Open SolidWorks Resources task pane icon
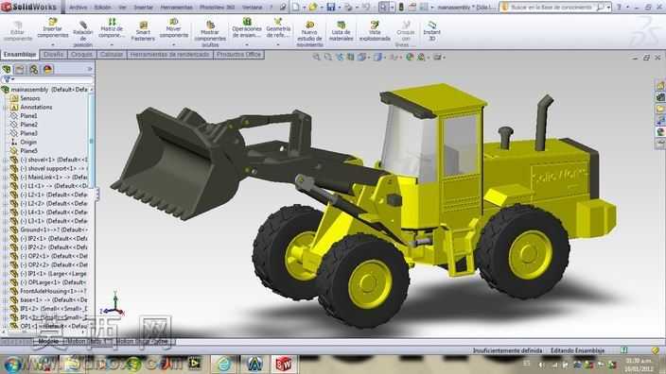Viewport: 666px width, 374px height. (x=660, y=86)
